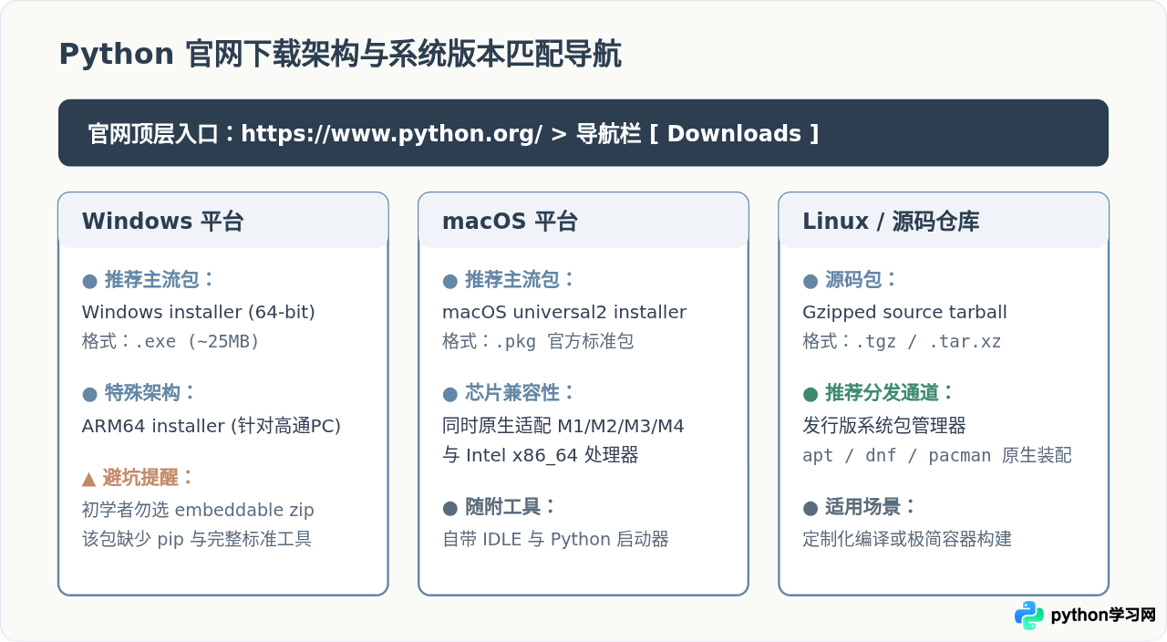Screen dimensions: 1167x642
Task: Click apt / dnf / pacman 原生装配 line
Action: 937,455
